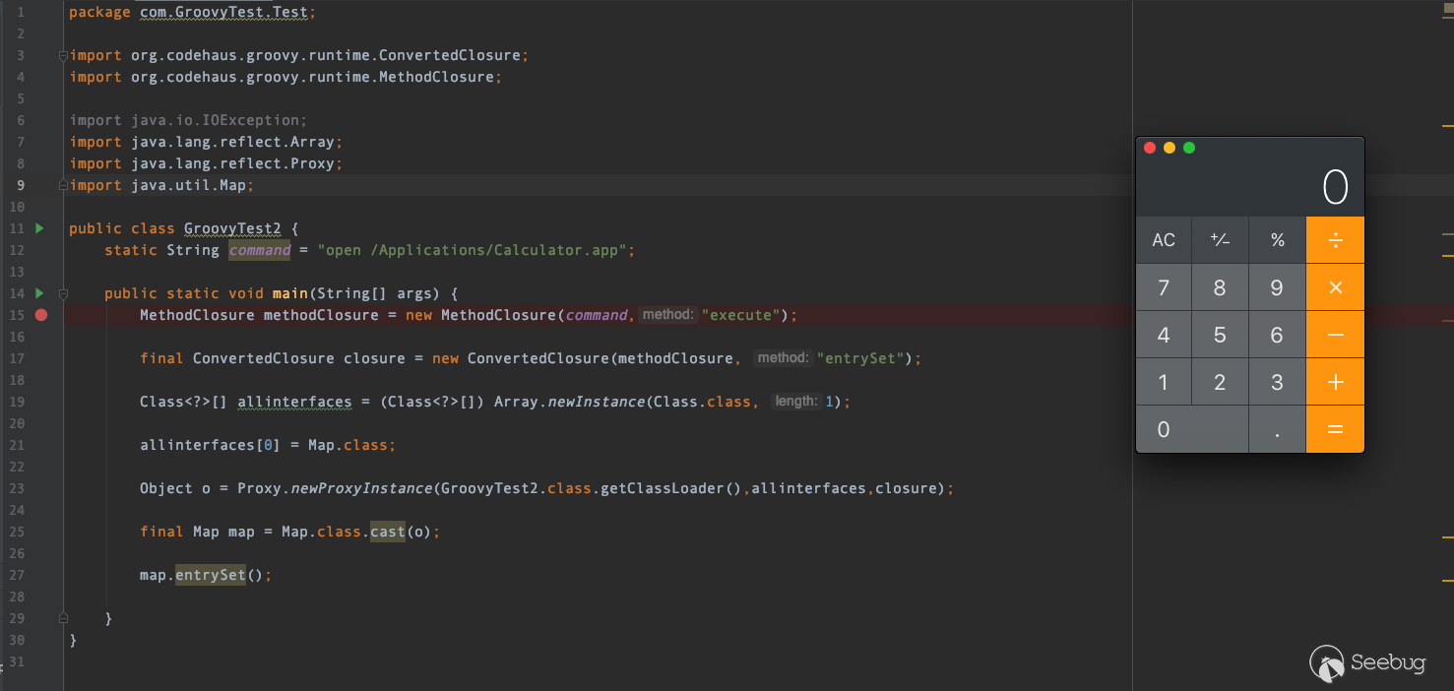
Task: Minimize Calculator with the yellow button
Action: click(x=1170, y=148)
